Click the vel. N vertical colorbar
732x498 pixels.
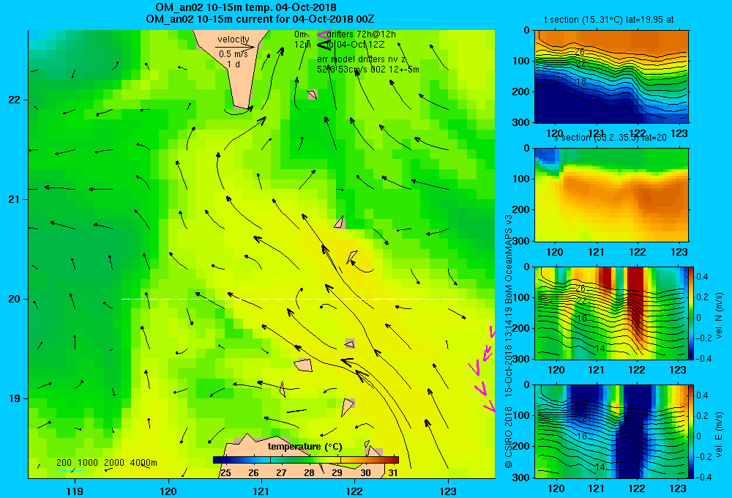(691, 313)
